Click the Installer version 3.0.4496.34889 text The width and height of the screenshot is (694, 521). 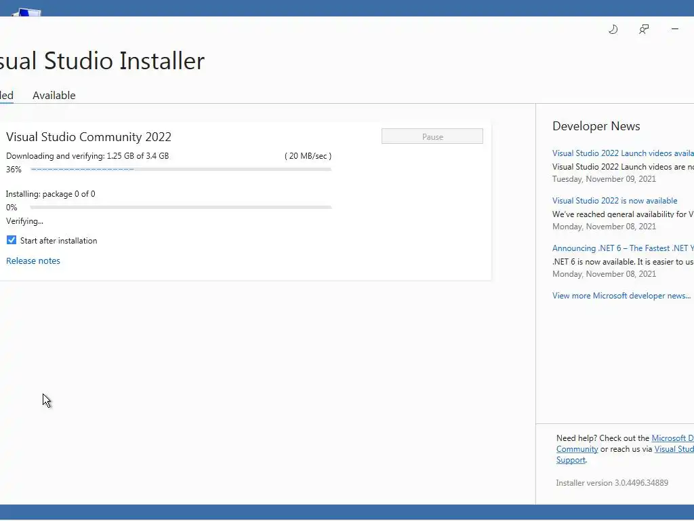point(612,483)
